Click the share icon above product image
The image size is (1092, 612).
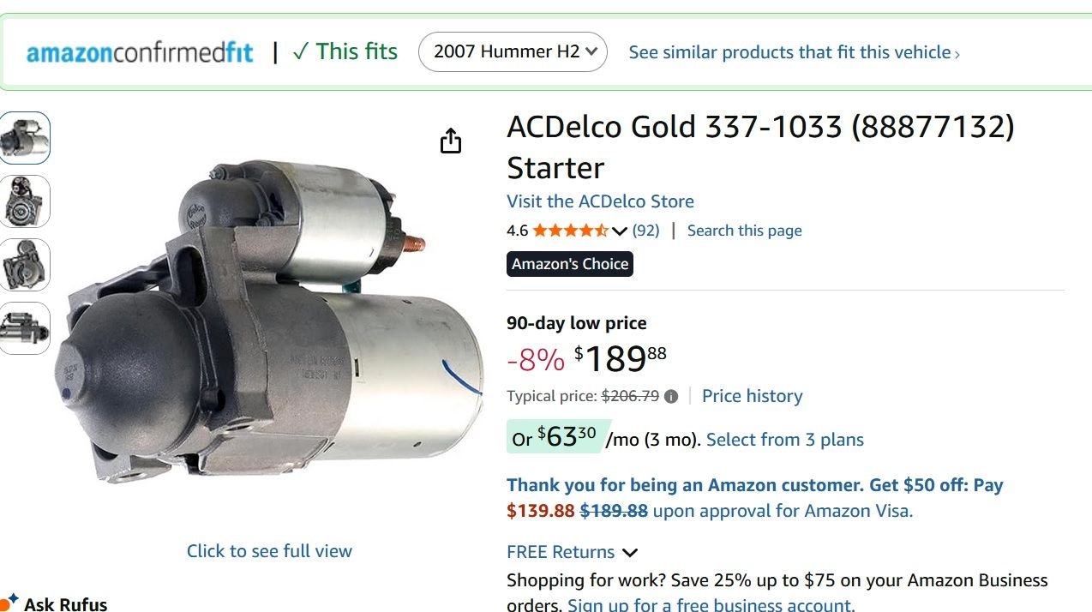pyautogui.click(x=451, y=141)
